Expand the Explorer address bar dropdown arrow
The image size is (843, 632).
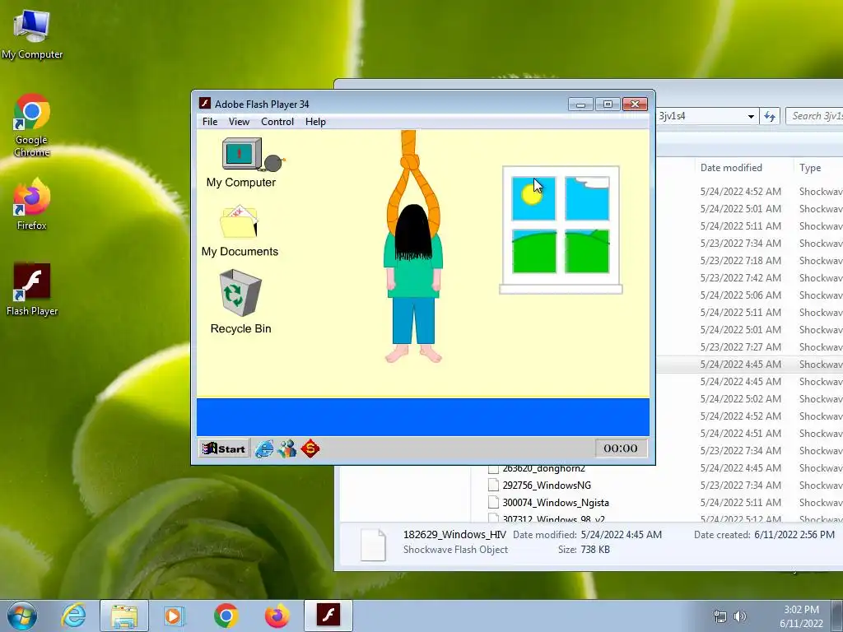point(751,116)
